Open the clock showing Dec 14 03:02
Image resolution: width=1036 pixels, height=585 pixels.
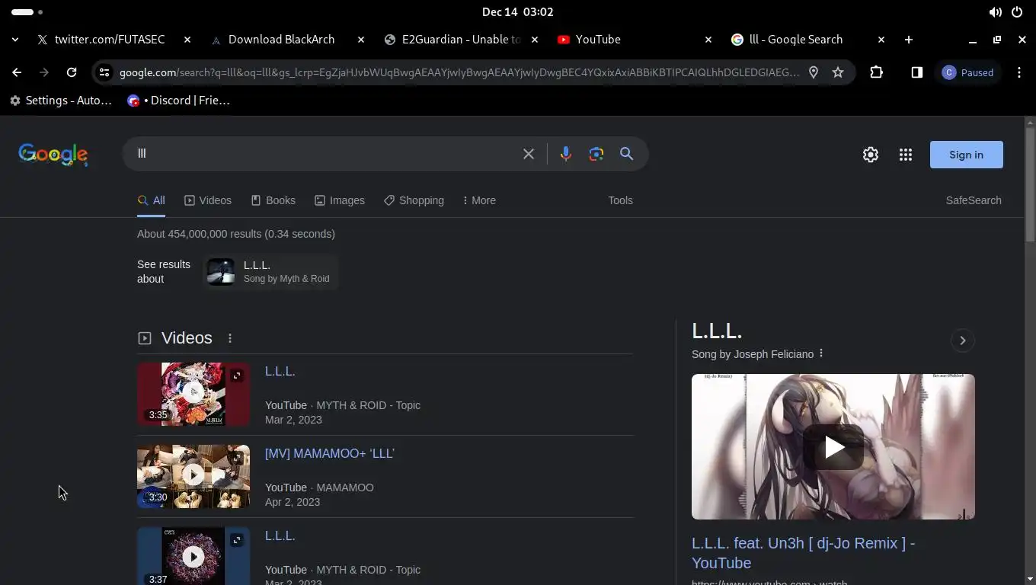coord(518,12)
